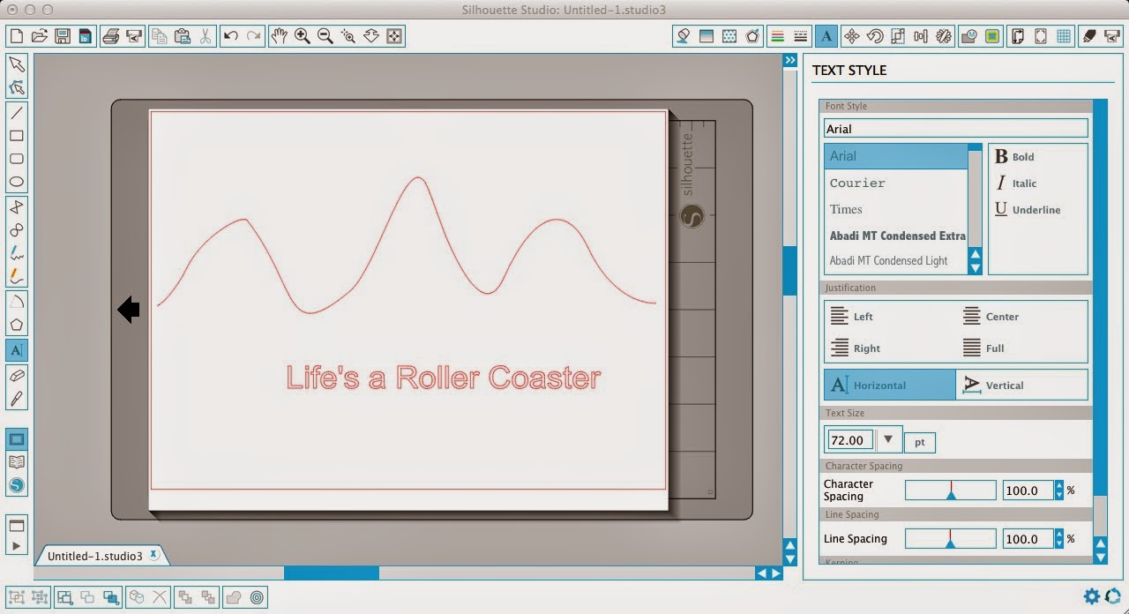Toggle Bold font style

click(1014, 156)
